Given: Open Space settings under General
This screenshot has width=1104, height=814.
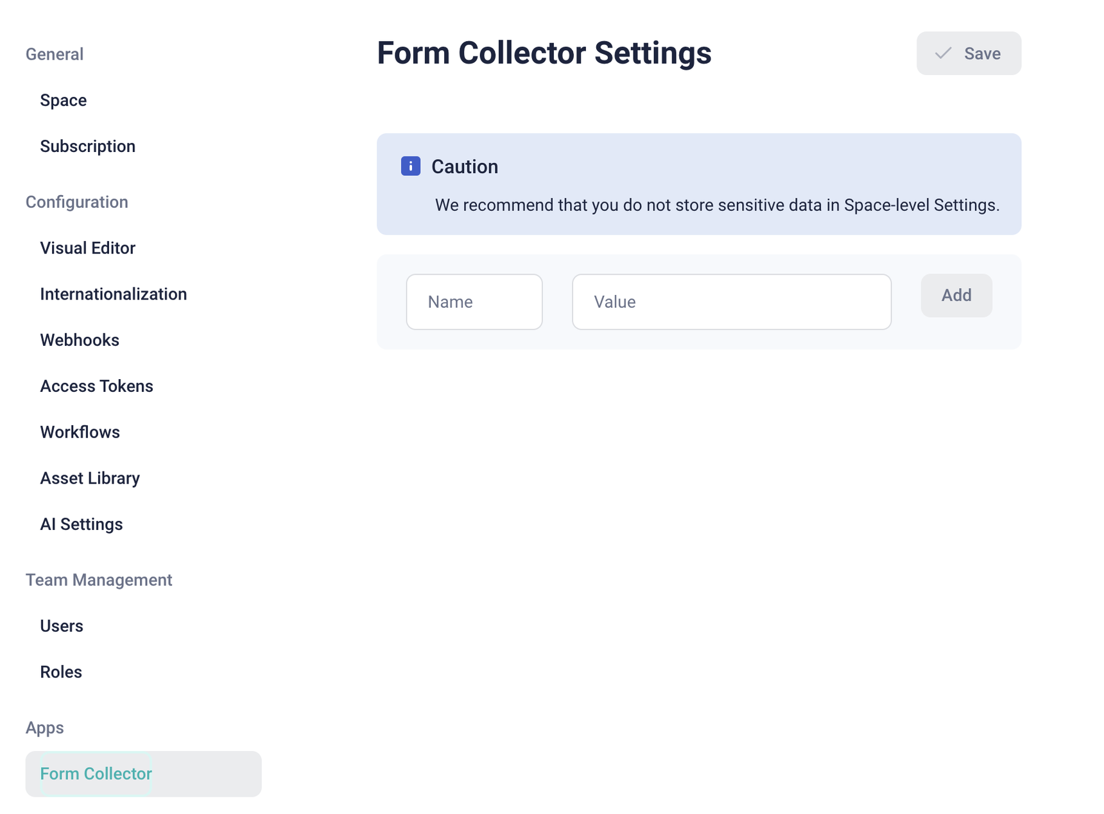Looking at the screenshot, I should [x=63, y=99].
